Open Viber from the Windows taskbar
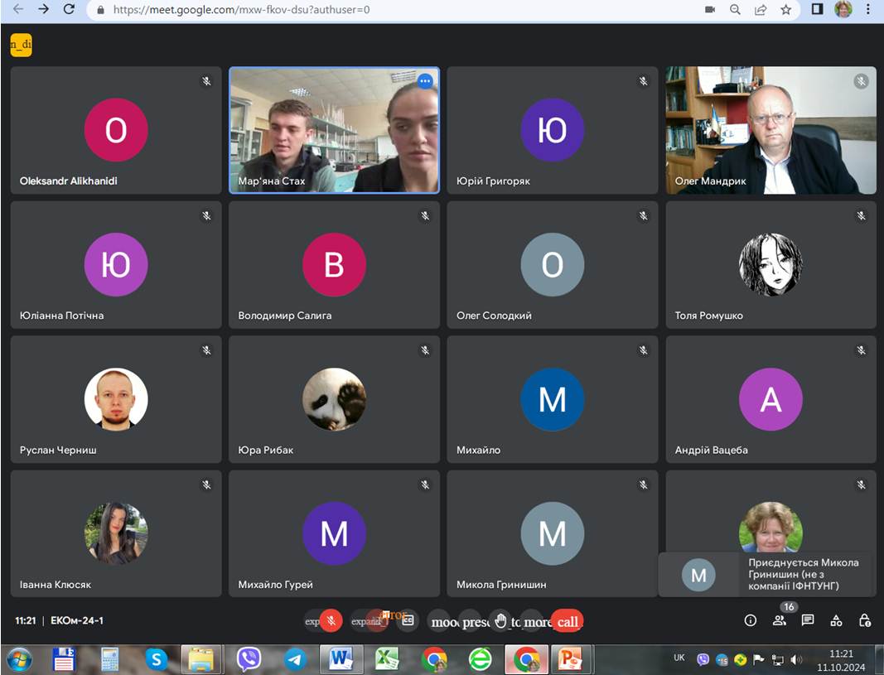884x675 pixels. [x=249, y=659]
